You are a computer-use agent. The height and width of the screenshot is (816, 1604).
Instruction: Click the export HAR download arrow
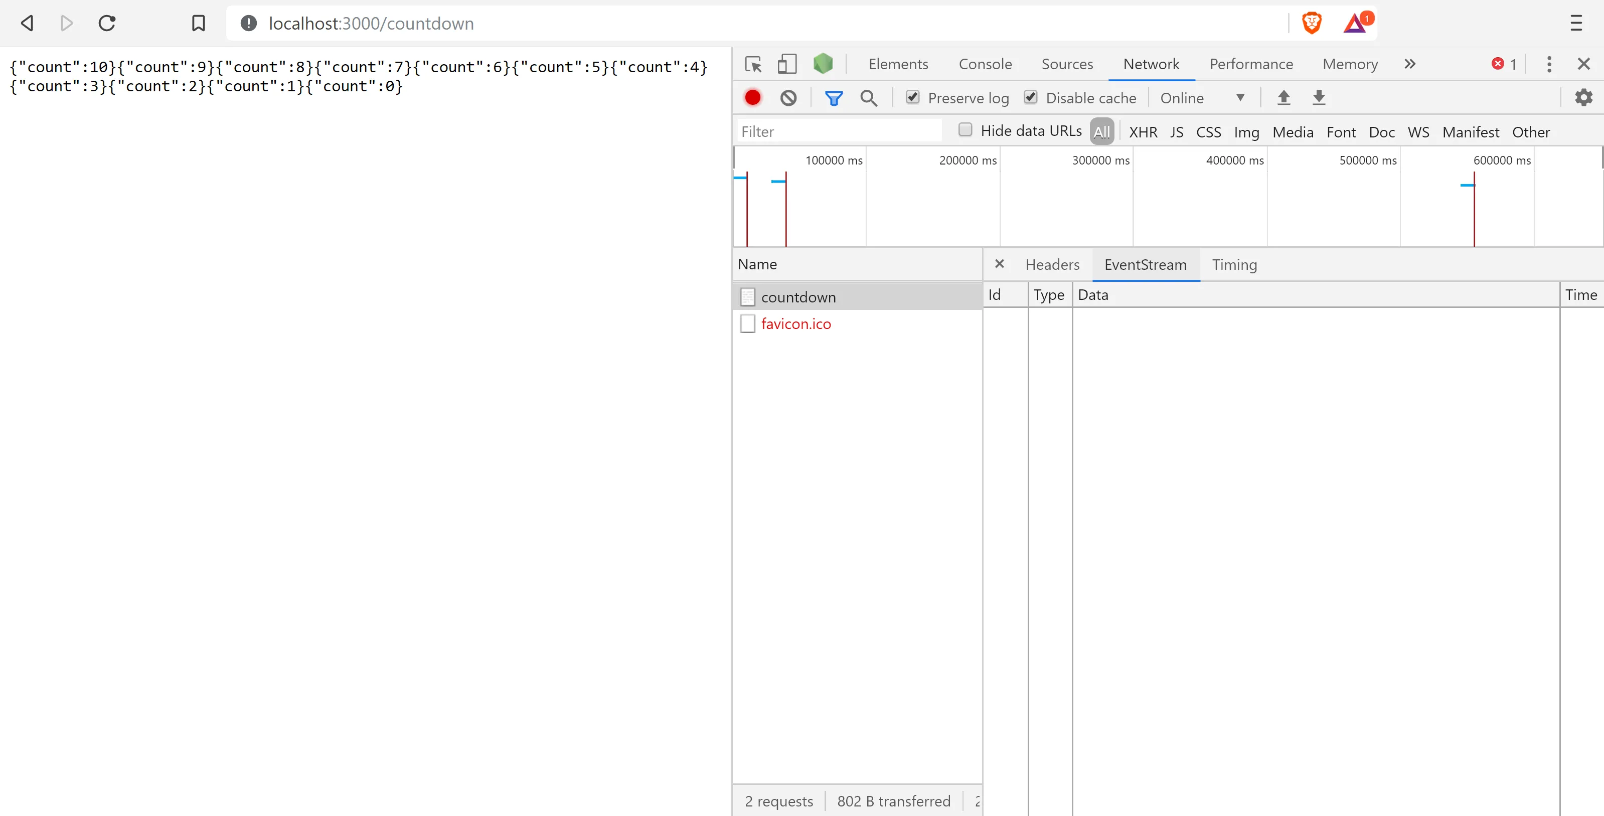point(1319,98)
